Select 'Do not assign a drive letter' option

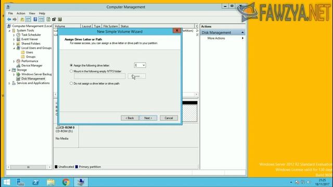pos(71,83)
